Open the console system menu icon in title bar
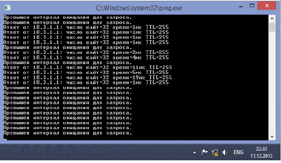The width and height of the screenshot is (281, 163). 8,8
